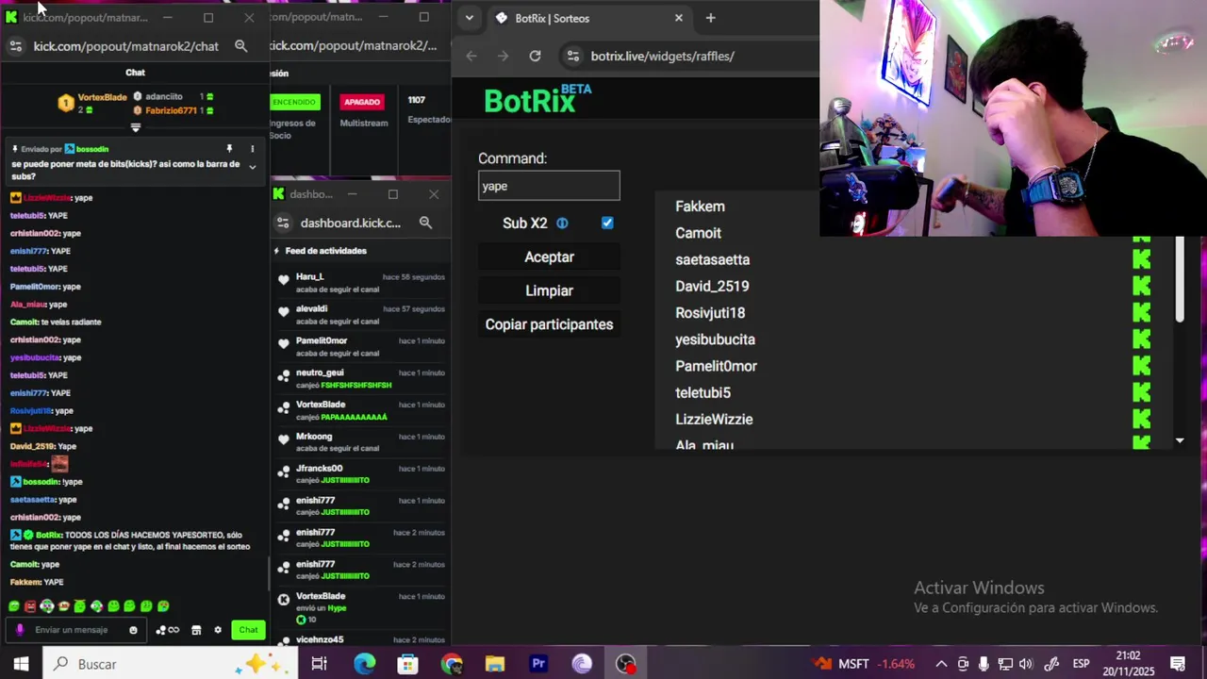This screenshot has width=1207, height=679.
Task: Open a new browser tab
Action: tap(710, 18)
